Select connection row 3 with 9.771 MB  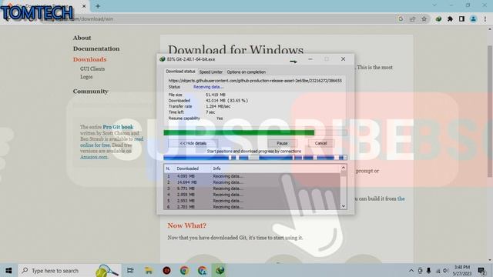pos(252,189)
